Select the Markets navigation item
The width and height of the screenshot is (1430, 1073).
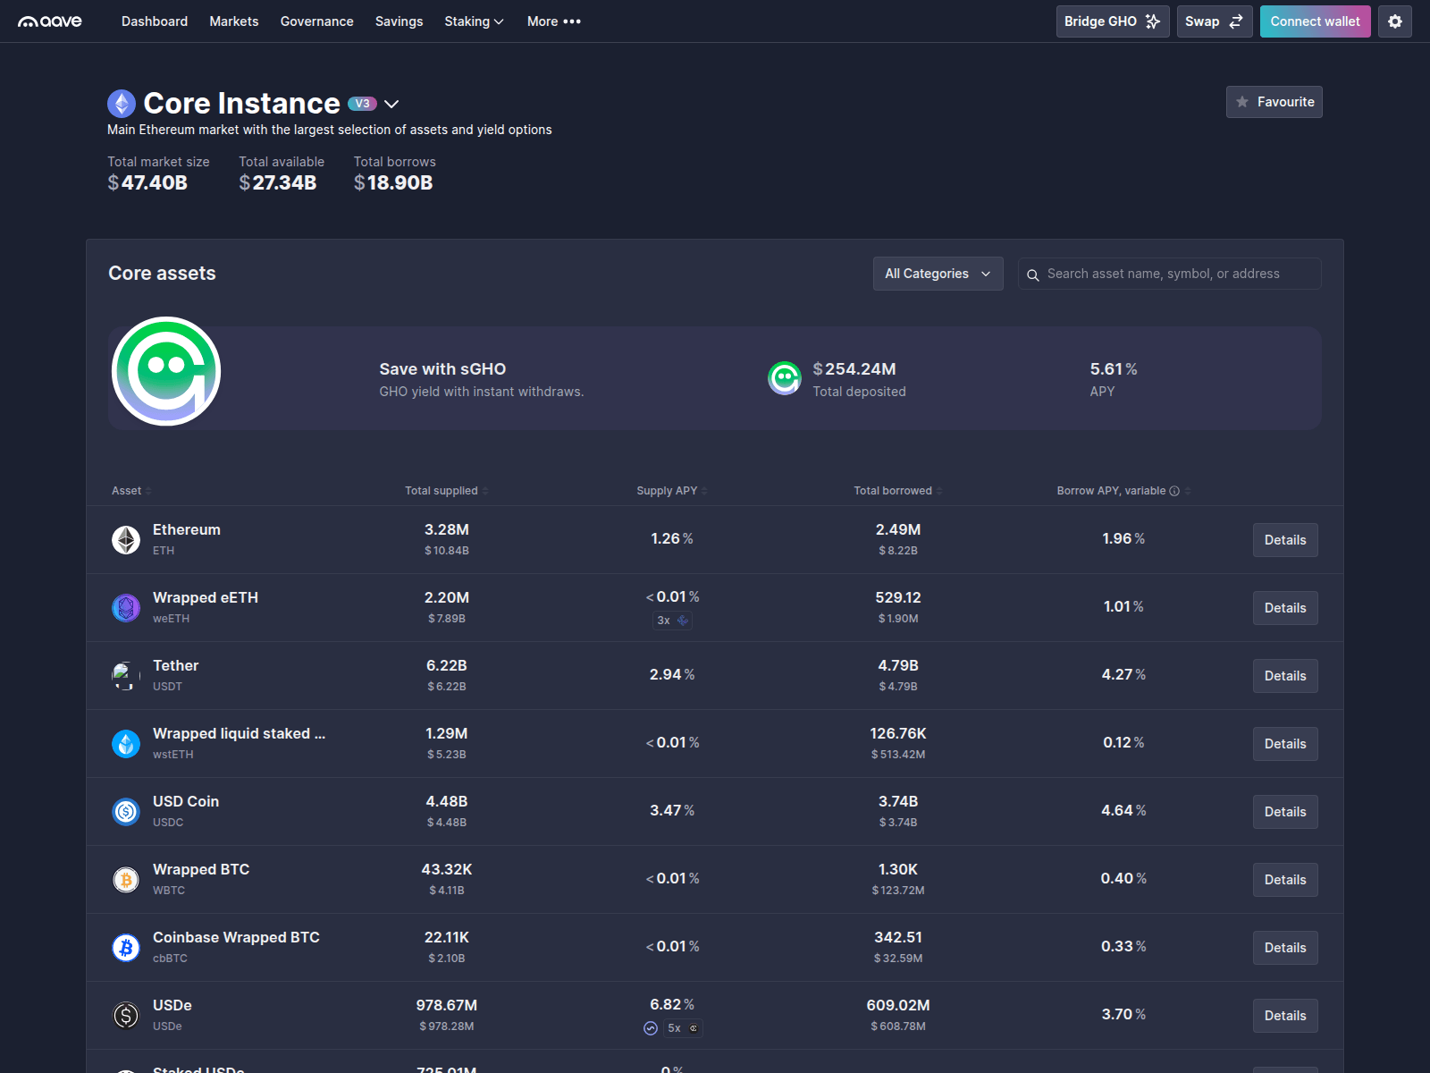(233, 21)
